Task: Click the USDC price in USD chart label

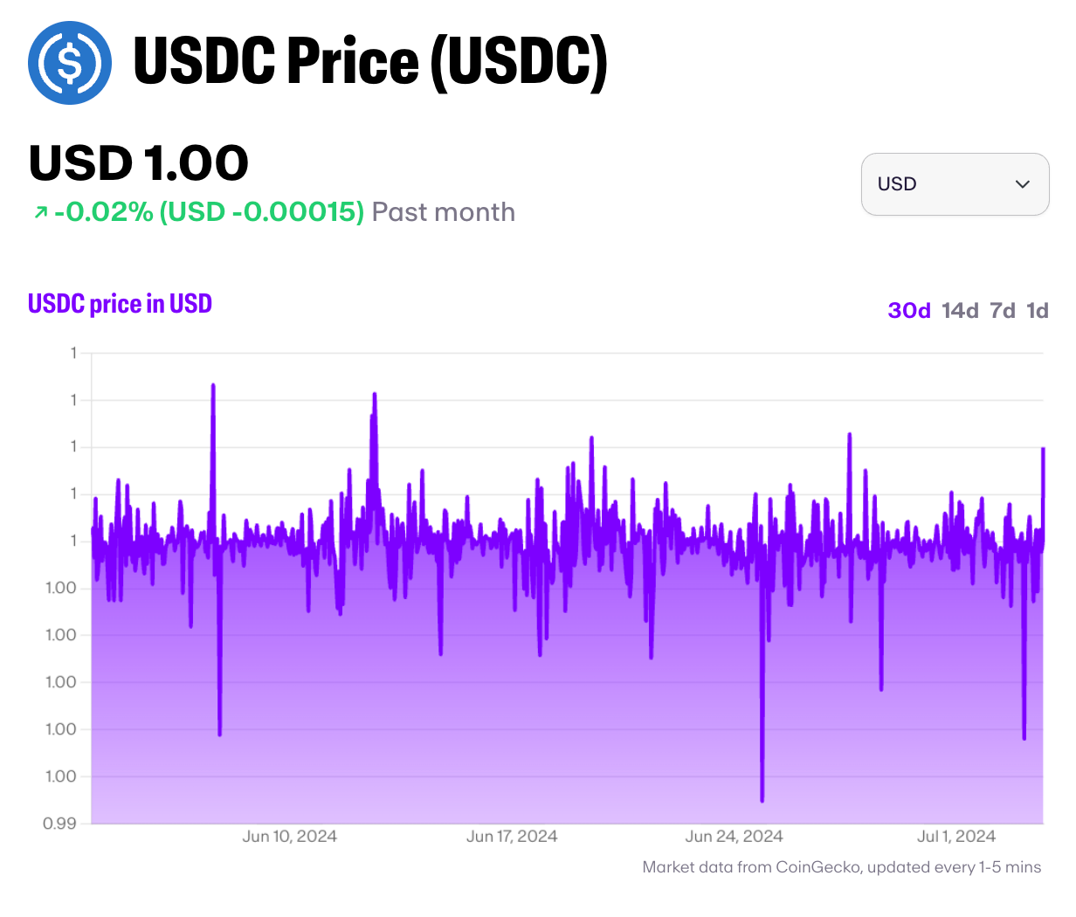Action: (120, 303)
